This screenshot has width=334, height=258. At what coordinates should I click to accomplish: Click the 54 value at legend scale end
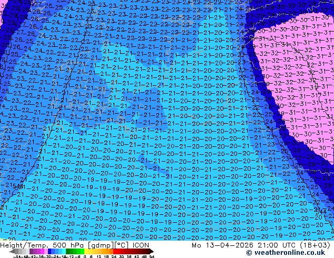[x=152, y=256]
